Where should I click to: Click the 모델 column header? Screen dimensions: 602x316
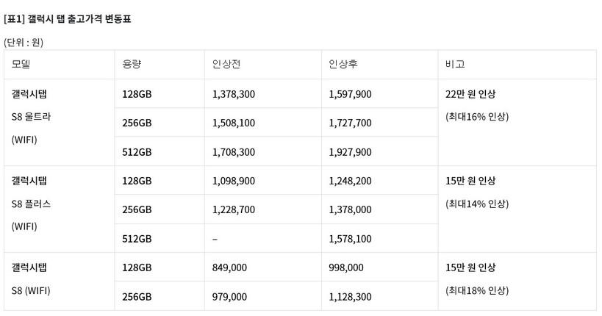[21, 64]
